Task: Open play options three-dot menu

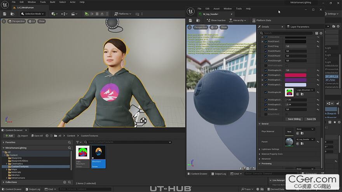Action: tap(107, 14)
